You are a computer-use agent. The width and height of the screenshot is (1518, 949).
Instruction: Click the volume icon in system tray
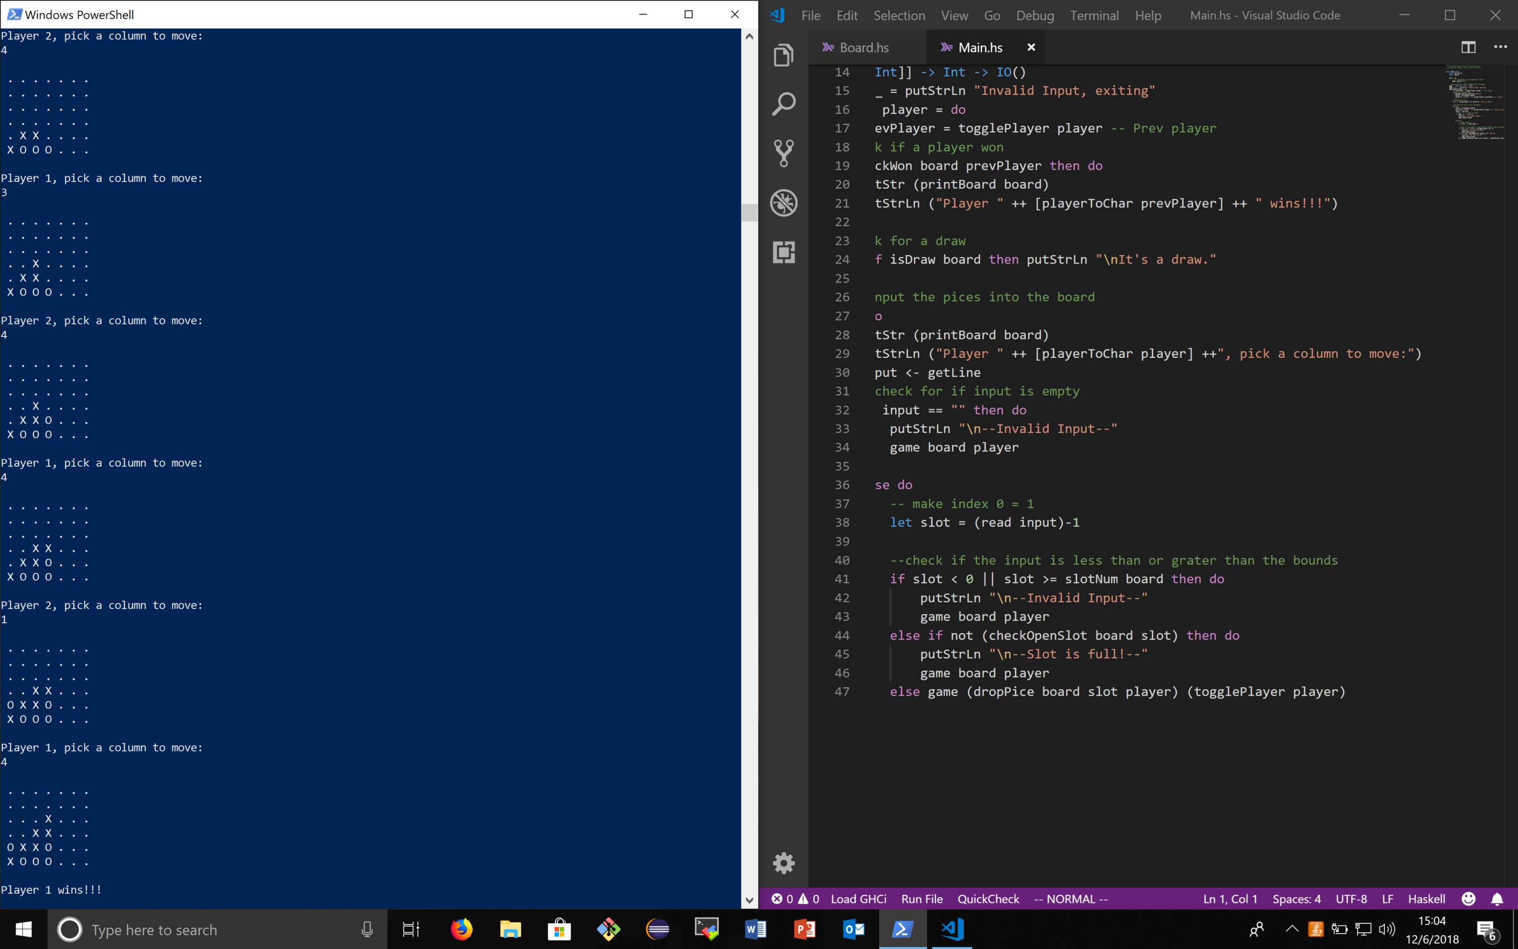[1387, 930]
